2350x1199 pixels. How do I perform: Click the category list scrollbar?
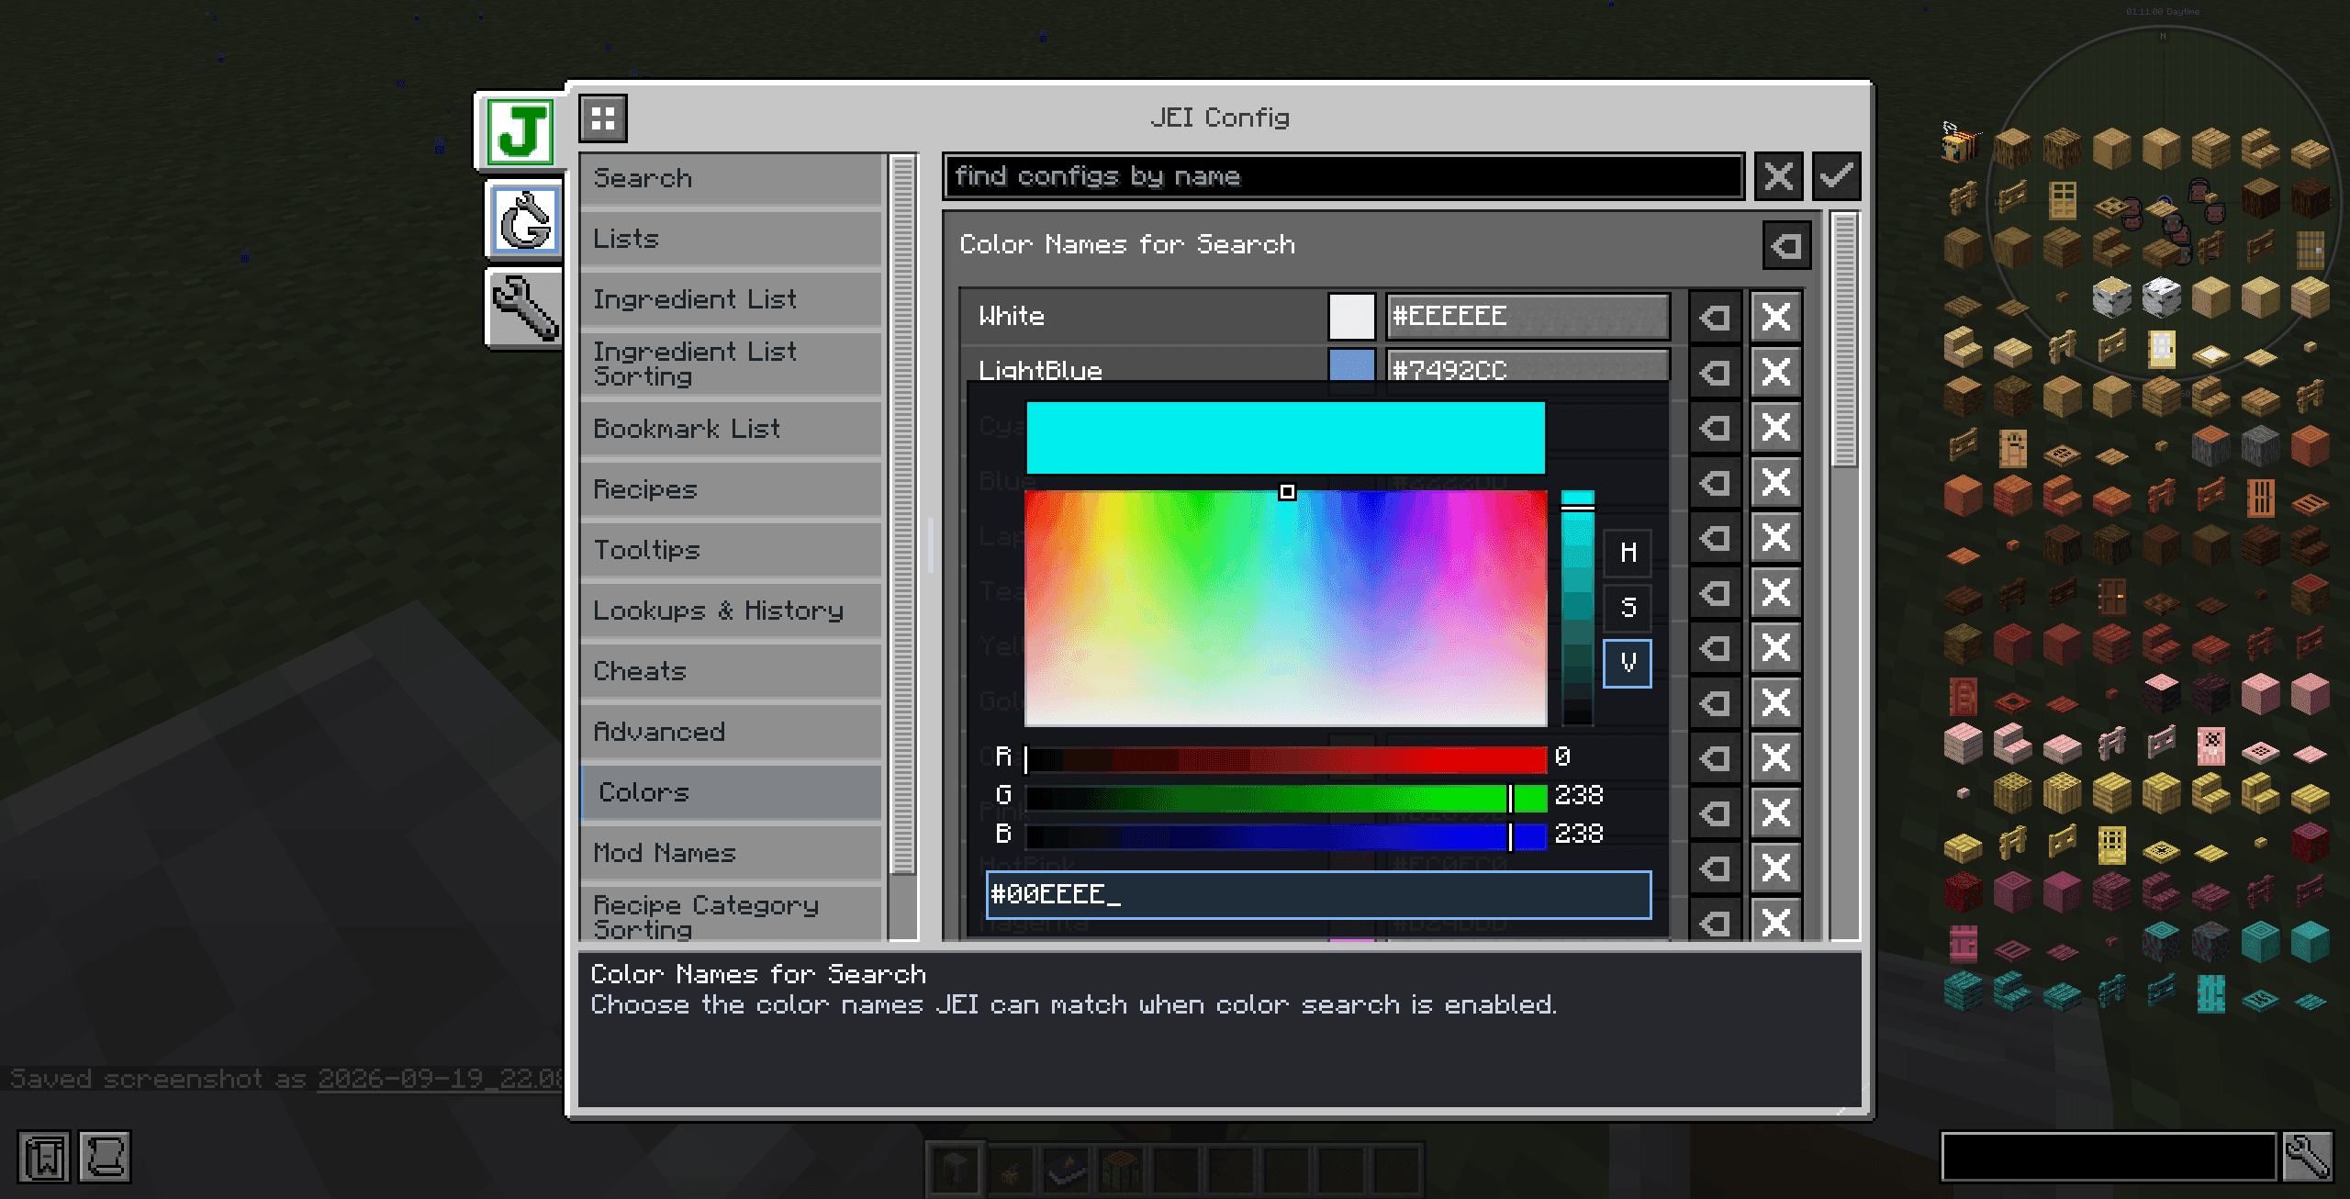[903, 514]
